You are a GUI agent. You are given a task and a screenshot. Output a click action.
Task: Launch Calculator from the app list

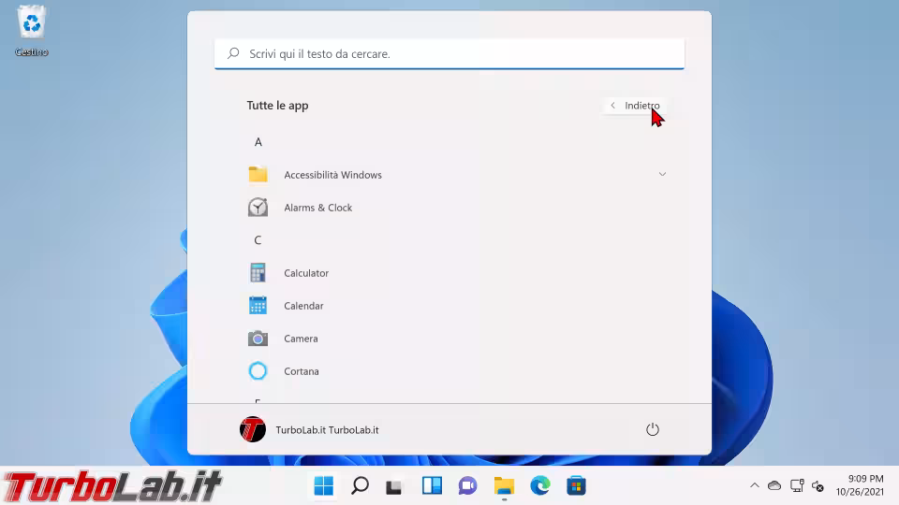pyautogui.click(x=306, y=273)
